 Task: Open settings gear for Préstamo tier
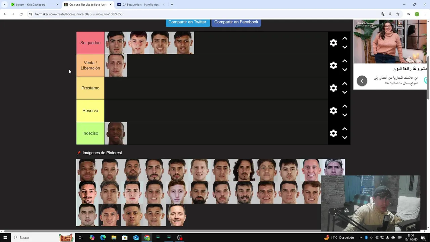click(x=333, y=88)
